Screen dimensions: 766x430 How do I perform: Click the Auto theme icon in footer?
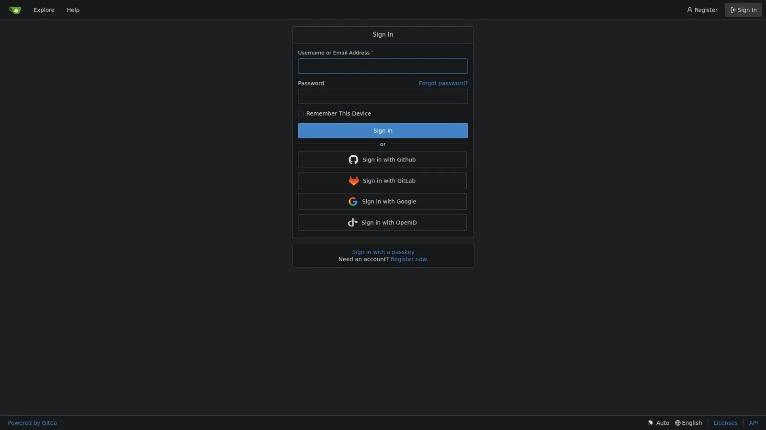650,423
